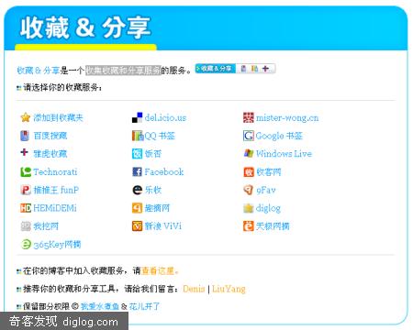Click the del.icio.us checkered icon
The image size is (413, 330).
pyautogui.click(x=137, y=117)
